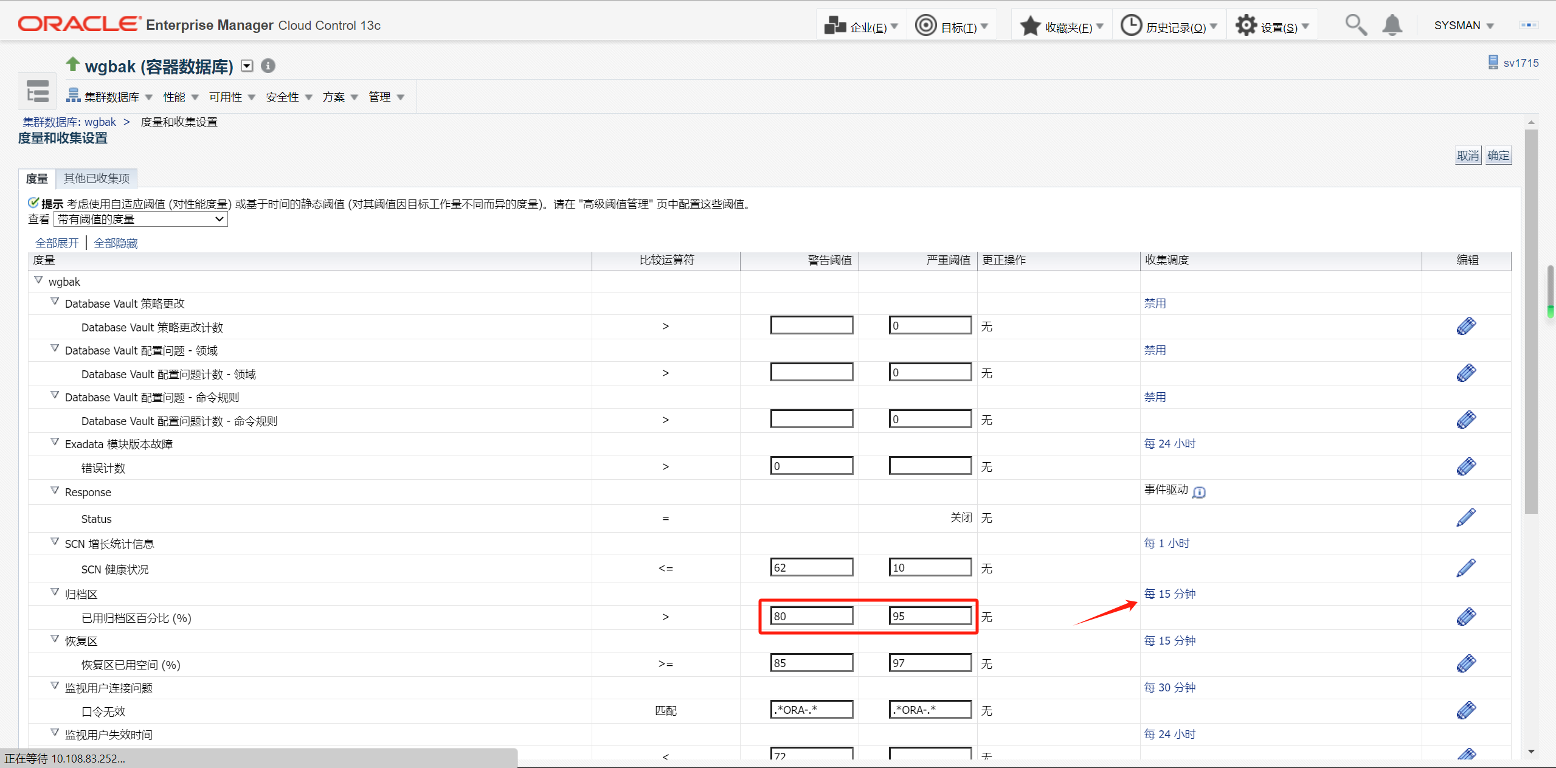Open the 设置 gear menu
1556x768 pixels.
(1271, 26)
